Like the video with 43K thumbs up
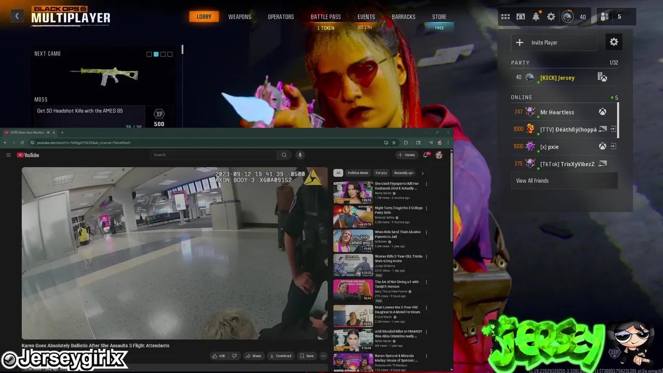Screen dimensions: 663x373 (218, 356)
